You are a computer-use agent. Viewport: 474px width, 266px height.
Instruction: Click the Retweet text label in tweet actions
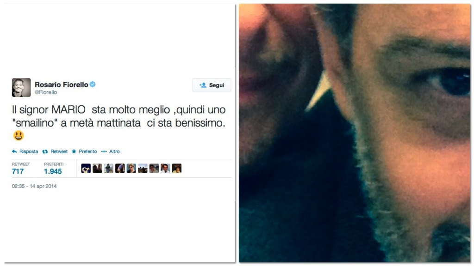click(x=59, y=151)
